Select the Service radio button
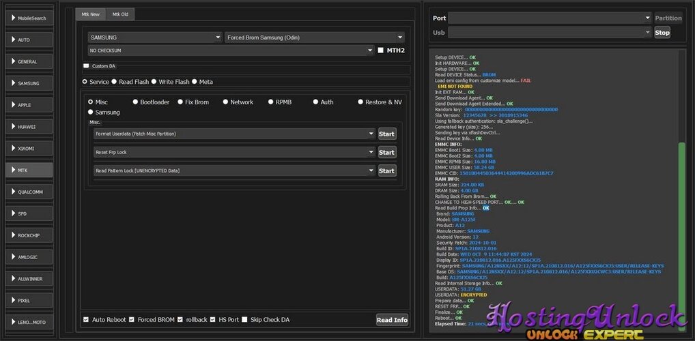This screenshot has height=341, width=695. (85, 82)
